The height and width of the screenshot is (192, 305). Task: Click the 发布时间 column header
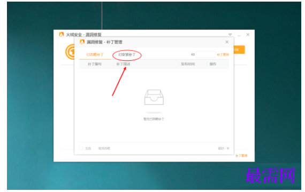click(188, 64)
